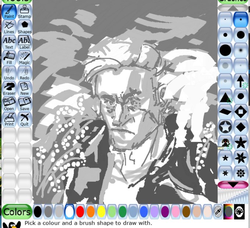The width and height of the screenshot is (250, 228).
Task: Select the Paint brush tool
Action: pyautogui.click(x=9, y=12)
